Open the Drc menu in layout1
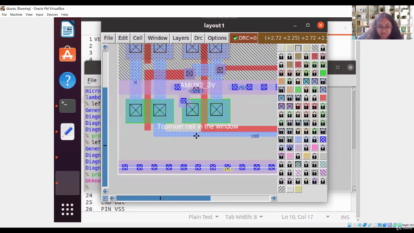414x233 pixels. click(199, 38)
